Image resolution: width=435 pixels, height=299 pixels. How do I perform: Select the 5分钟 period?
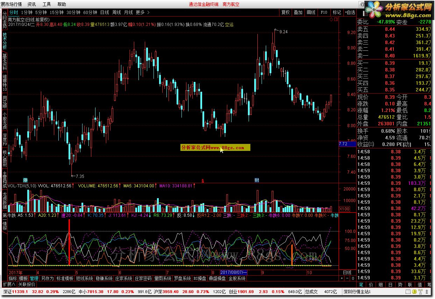coord(41,12)
